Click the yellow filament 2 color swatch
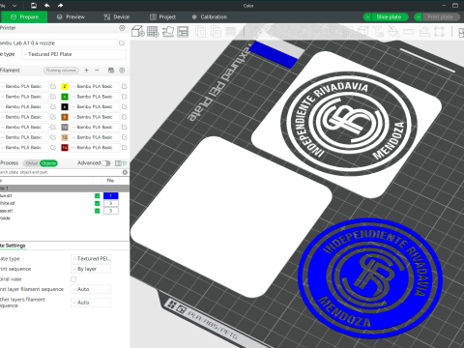The image size is (464, 348). click(65, 86)
